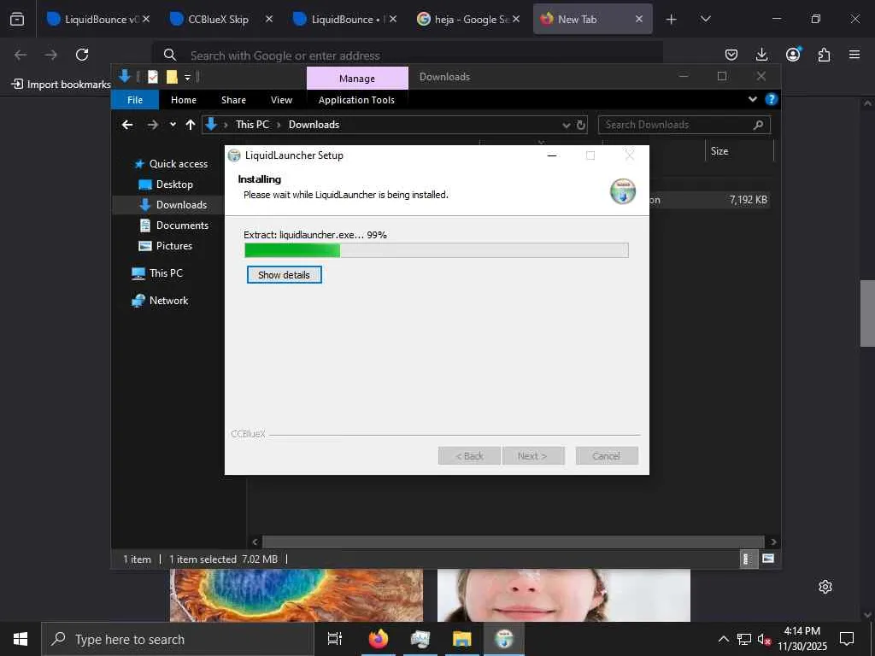This screenshot has width=875, height=656.
Task: Click This PC in the address breadcrumb
Action: pos(252,125)
